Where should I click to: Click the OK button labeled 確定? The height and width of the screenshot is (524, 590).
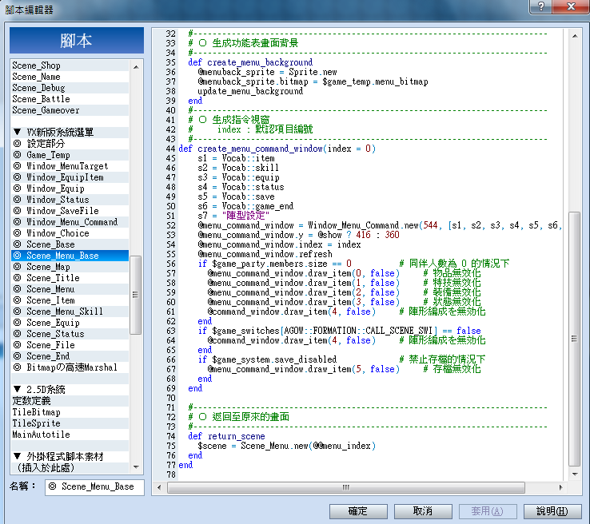pyautogui.click(x=358, y=511)
